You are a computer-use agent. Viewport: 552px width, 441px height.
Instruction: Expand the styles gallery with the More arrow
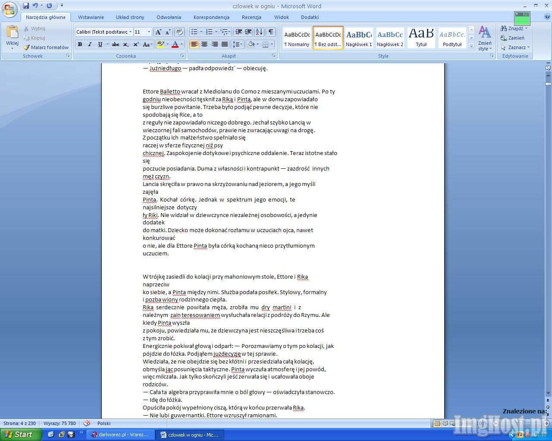(471, 46)
